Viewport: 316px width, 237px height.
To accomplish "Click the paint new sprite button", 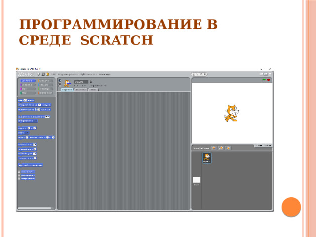I will (214, 148).
